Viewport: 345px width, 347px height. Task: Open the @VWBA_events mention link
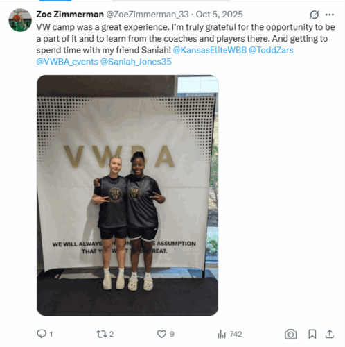coord(67,62)
